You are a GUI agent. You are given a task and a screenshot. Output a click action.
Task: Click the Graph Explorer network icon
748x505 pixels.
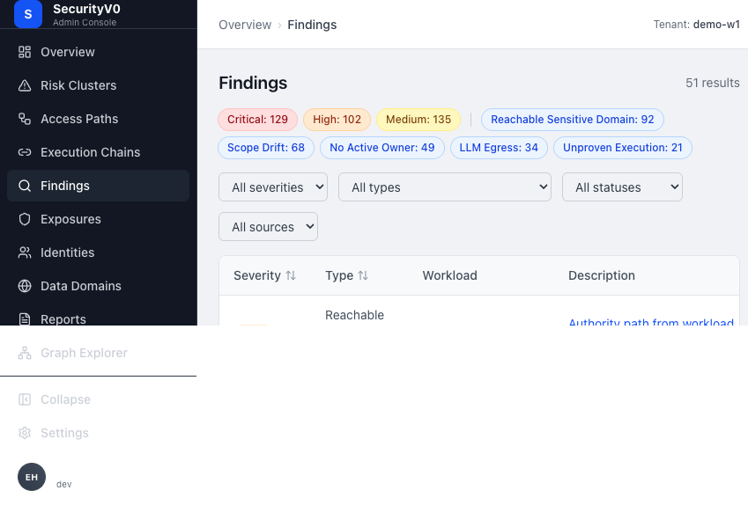(25, 353)
